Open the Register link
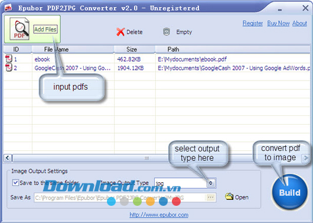This screenshot has width=313, height=223. [253, 23]
